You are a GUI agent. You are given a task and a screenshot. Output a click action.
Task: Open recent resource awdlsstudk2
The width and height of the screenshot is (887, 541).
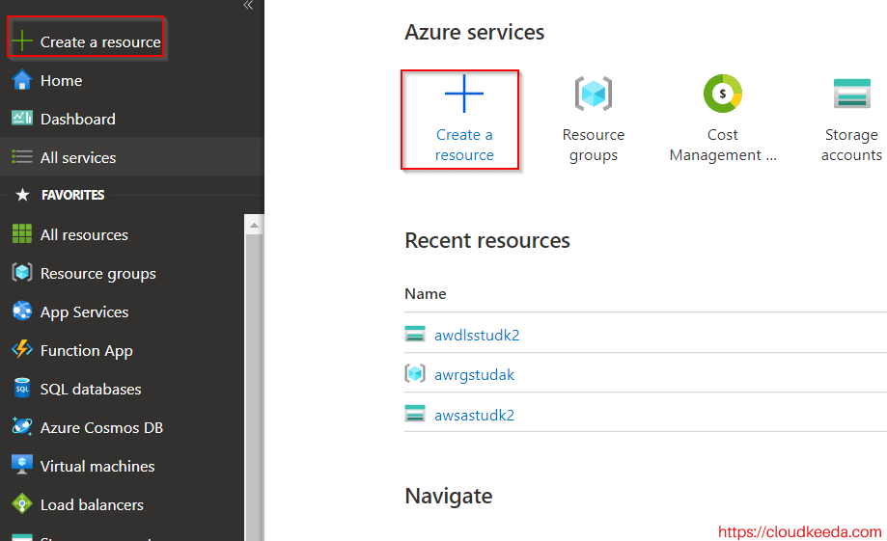[477, 336]
